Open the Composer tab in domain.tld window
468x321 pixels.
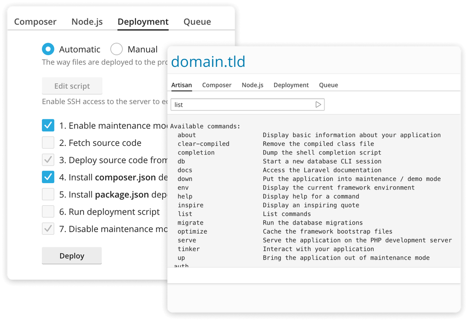click(x=216, y=85)
